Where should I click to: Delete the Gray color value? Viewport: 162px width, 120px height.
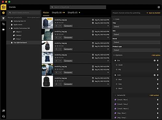(158, 84)
